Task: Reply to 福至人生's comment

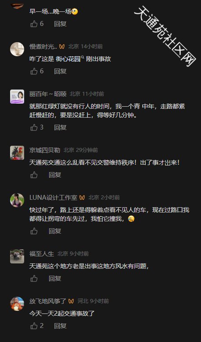Action: (x=55, y=278)
